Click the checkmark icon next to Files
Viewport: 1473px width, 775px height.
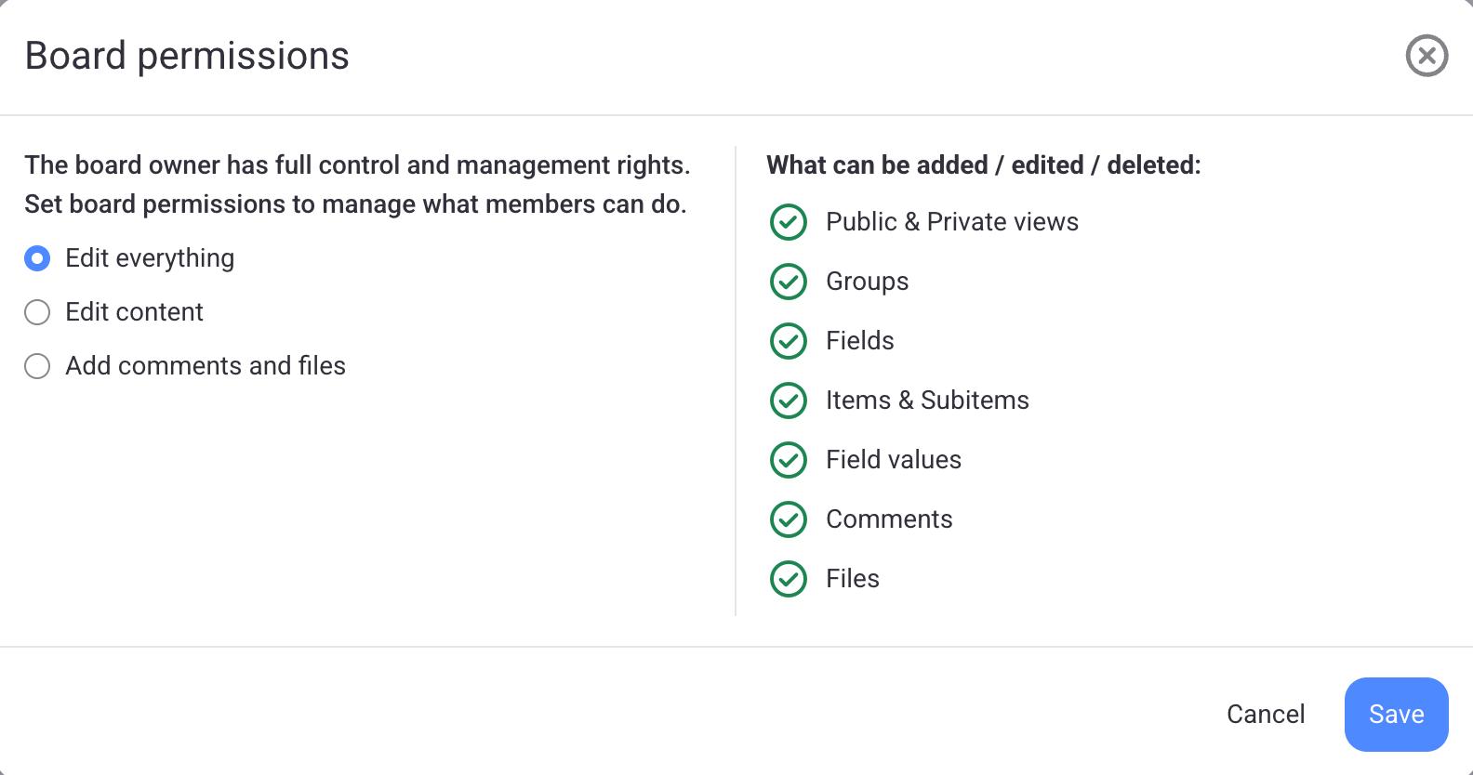(788, 579)
